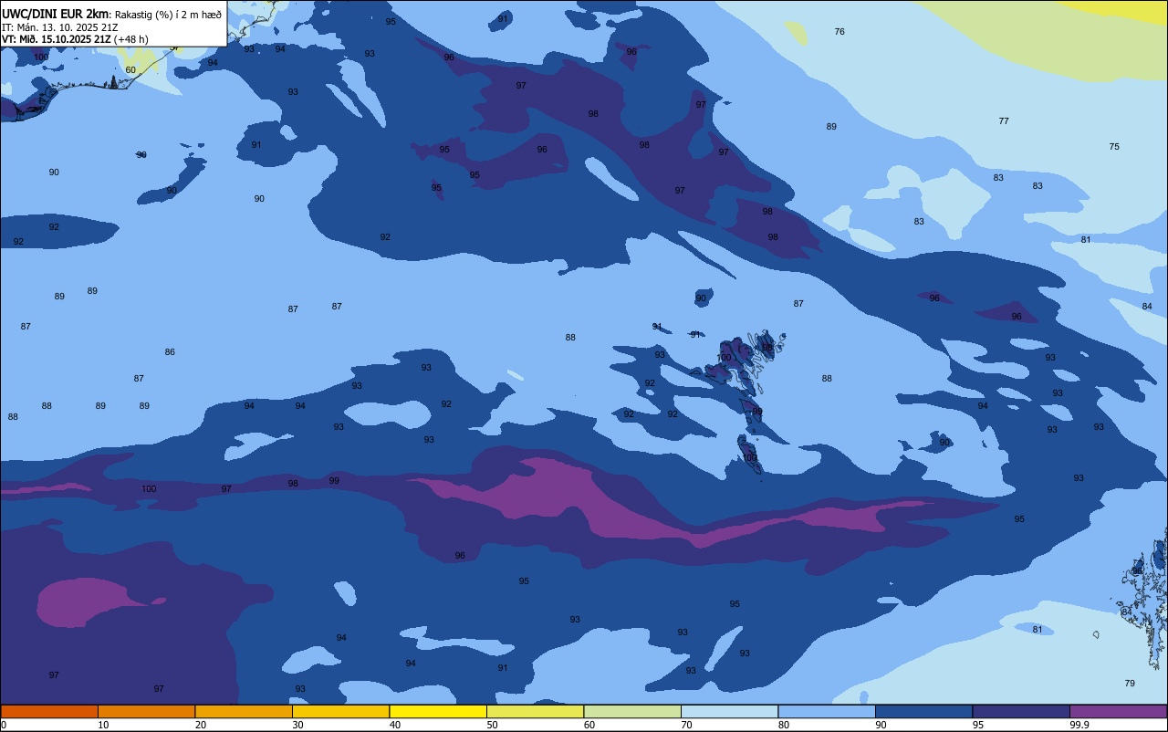1168x732 pixels.
Task: Pick the 40–50 bright yellow legend swatch
Action: pos(438,711)
